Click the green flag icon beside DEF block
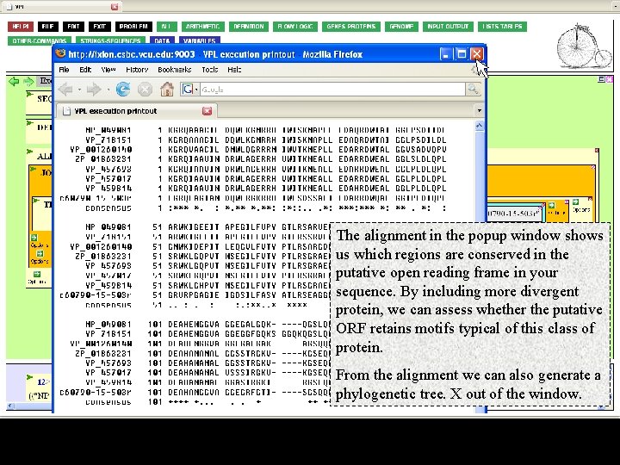620x465 pixels. tap(29, 123)
